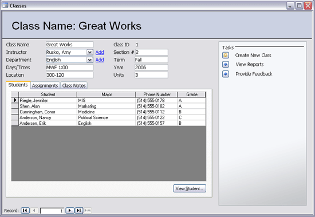
Task: Click the View Student... button
Action: click(190, 188)
